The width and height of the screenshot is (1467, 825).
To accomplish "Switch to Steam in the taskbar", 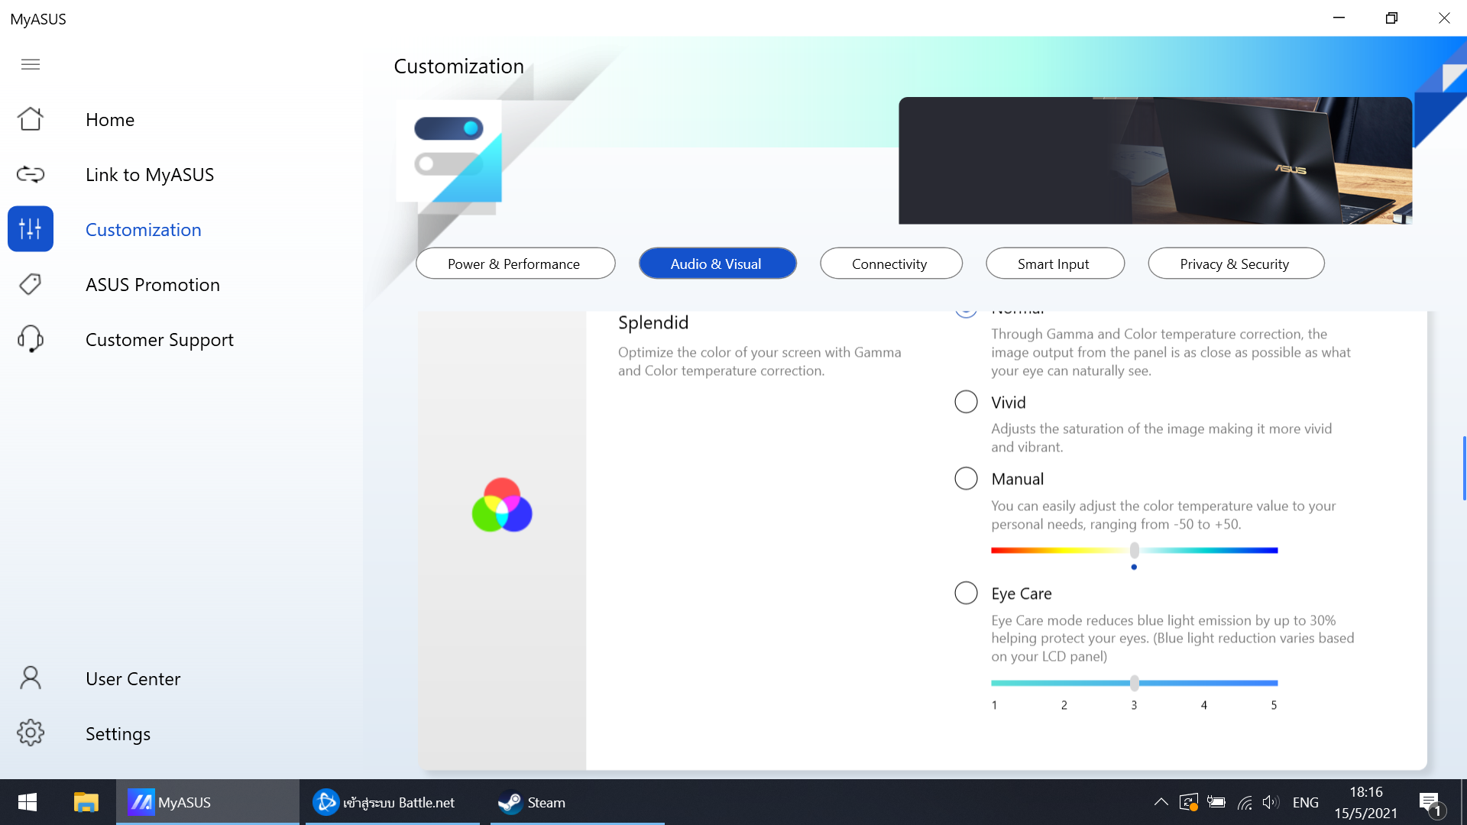I will [577, 802].
